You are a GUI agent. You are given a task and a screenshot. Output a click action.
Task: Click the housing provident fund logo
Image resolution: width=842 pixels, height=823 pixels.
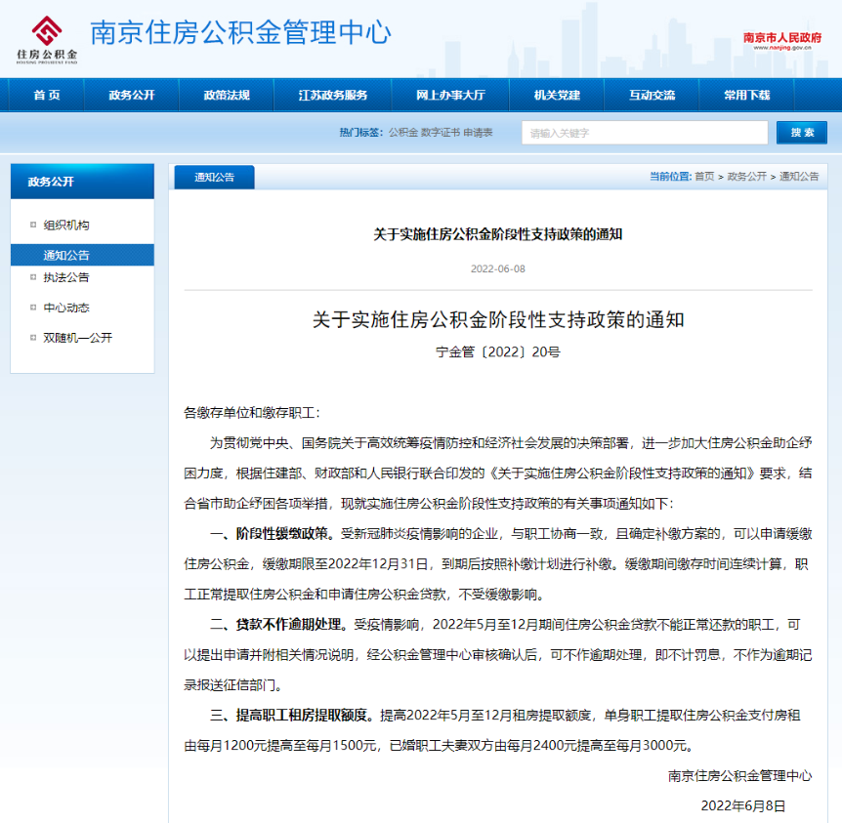46,37
